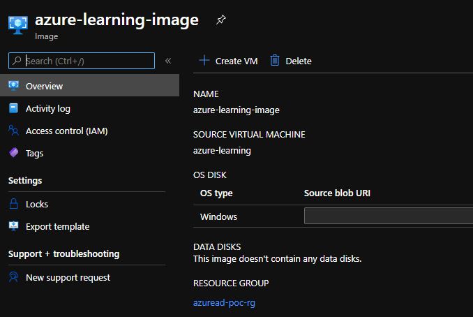This screenshot has width=473, height=317.
Task: Click the plus icon for Create VM
Action: [x=204, y=60]
